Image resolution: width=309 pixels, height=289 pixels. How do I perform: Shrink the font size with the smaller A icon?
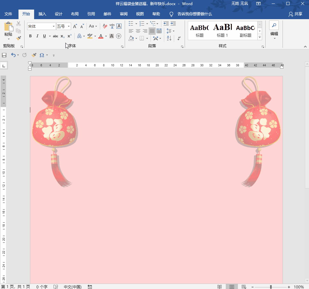pos(82,26)
